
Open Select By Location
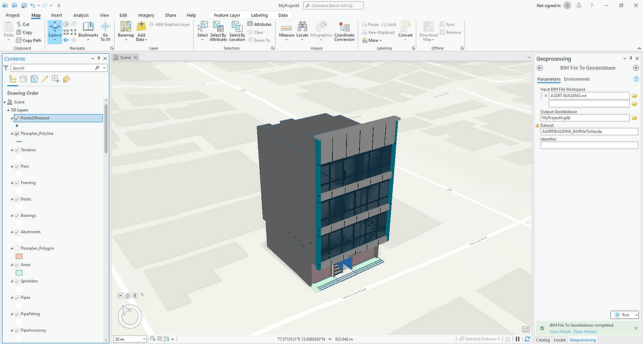237,31
